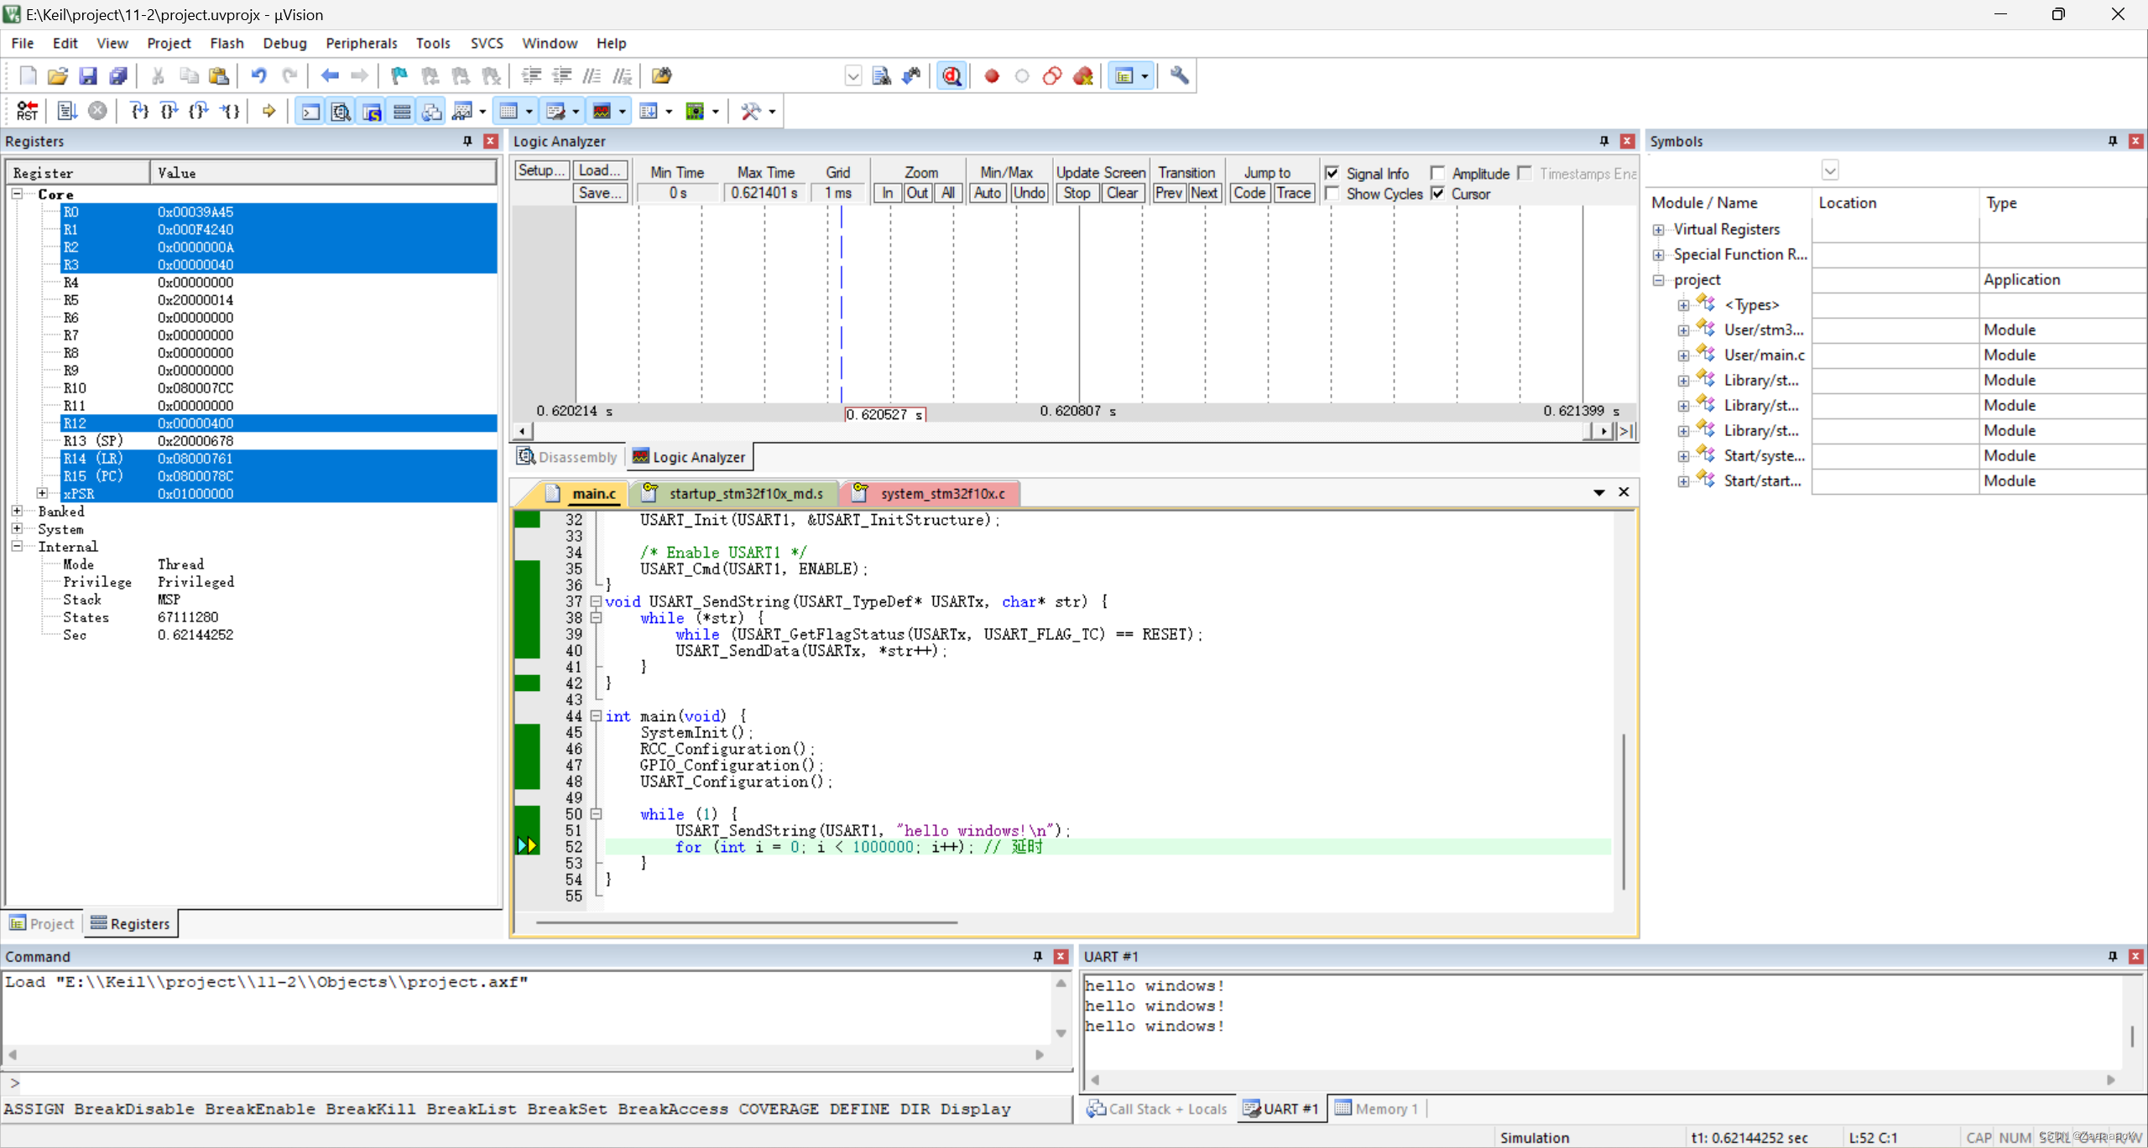
Task: Click Min/Max Auto button
Action: 988,193
